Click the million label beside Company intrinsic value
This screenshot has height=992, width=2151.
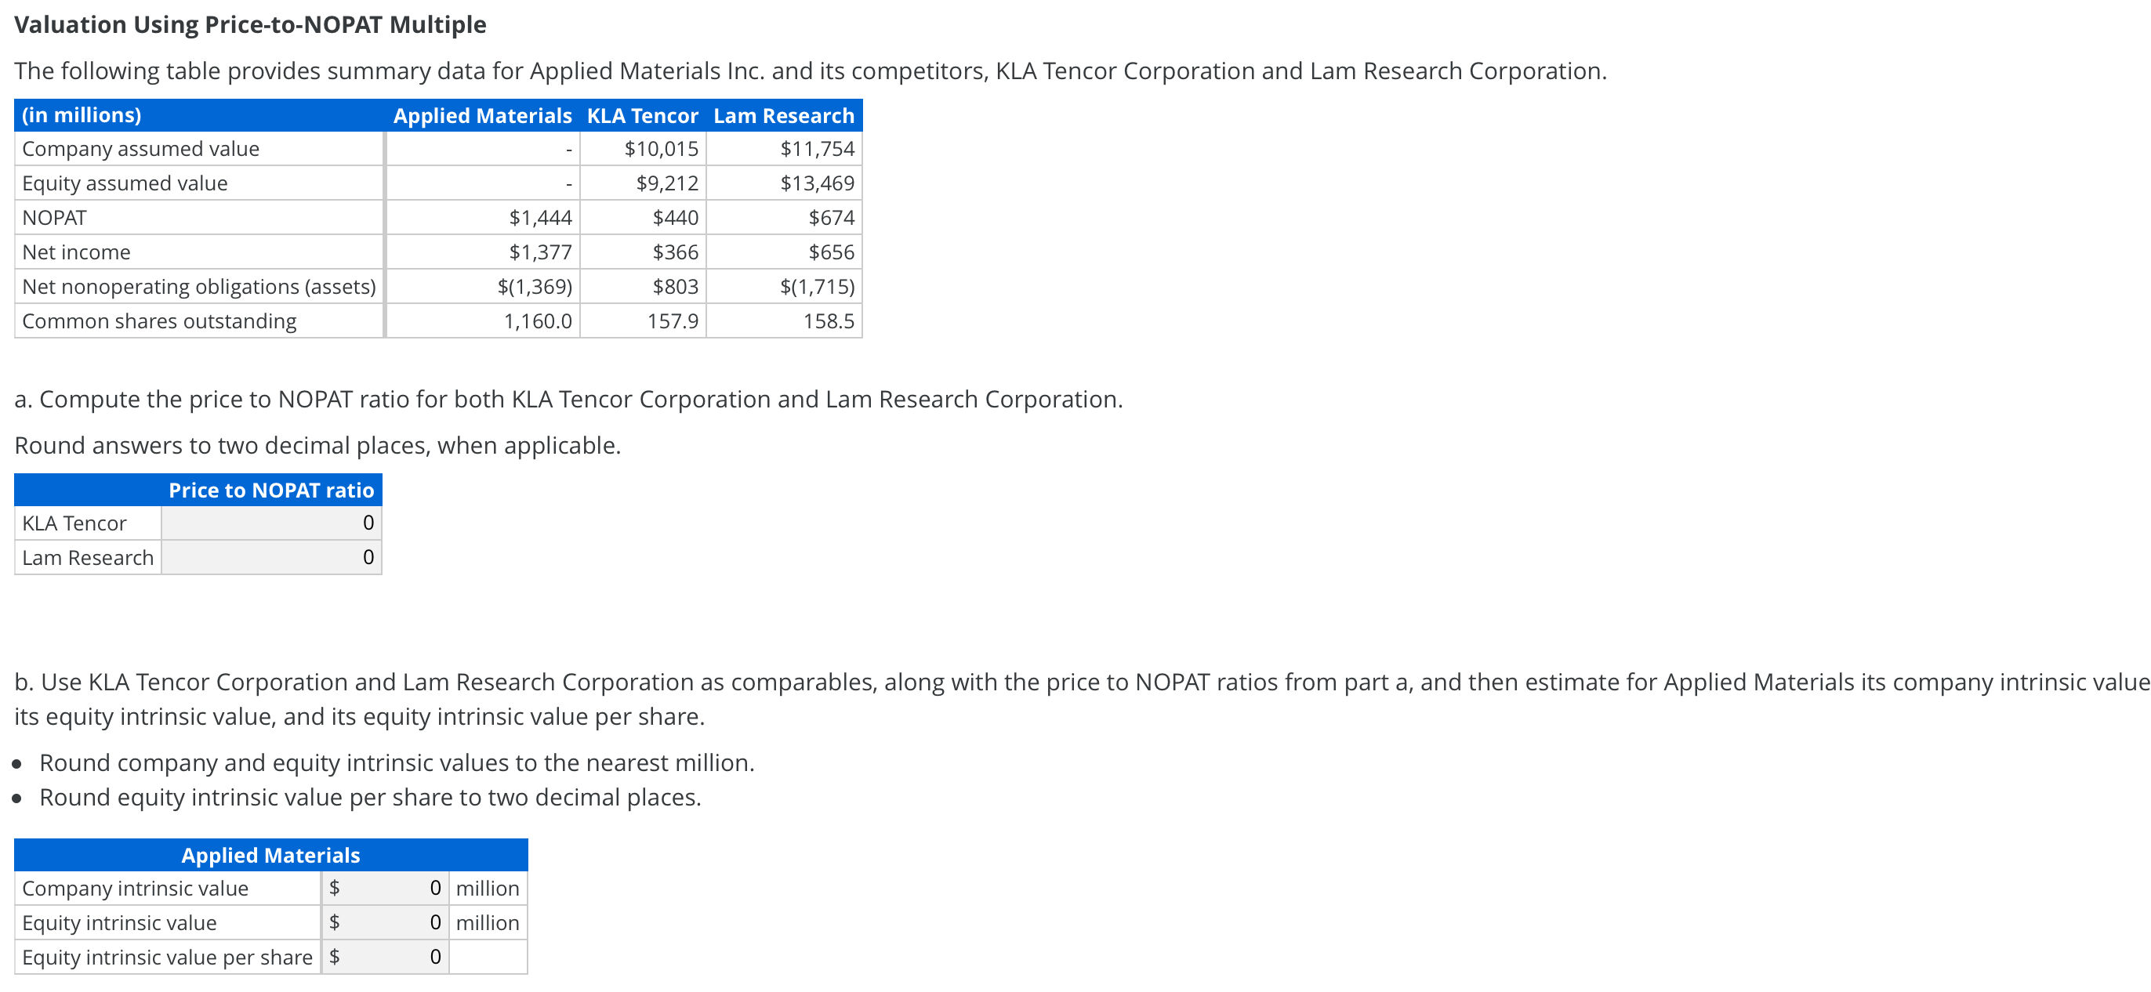488,888
